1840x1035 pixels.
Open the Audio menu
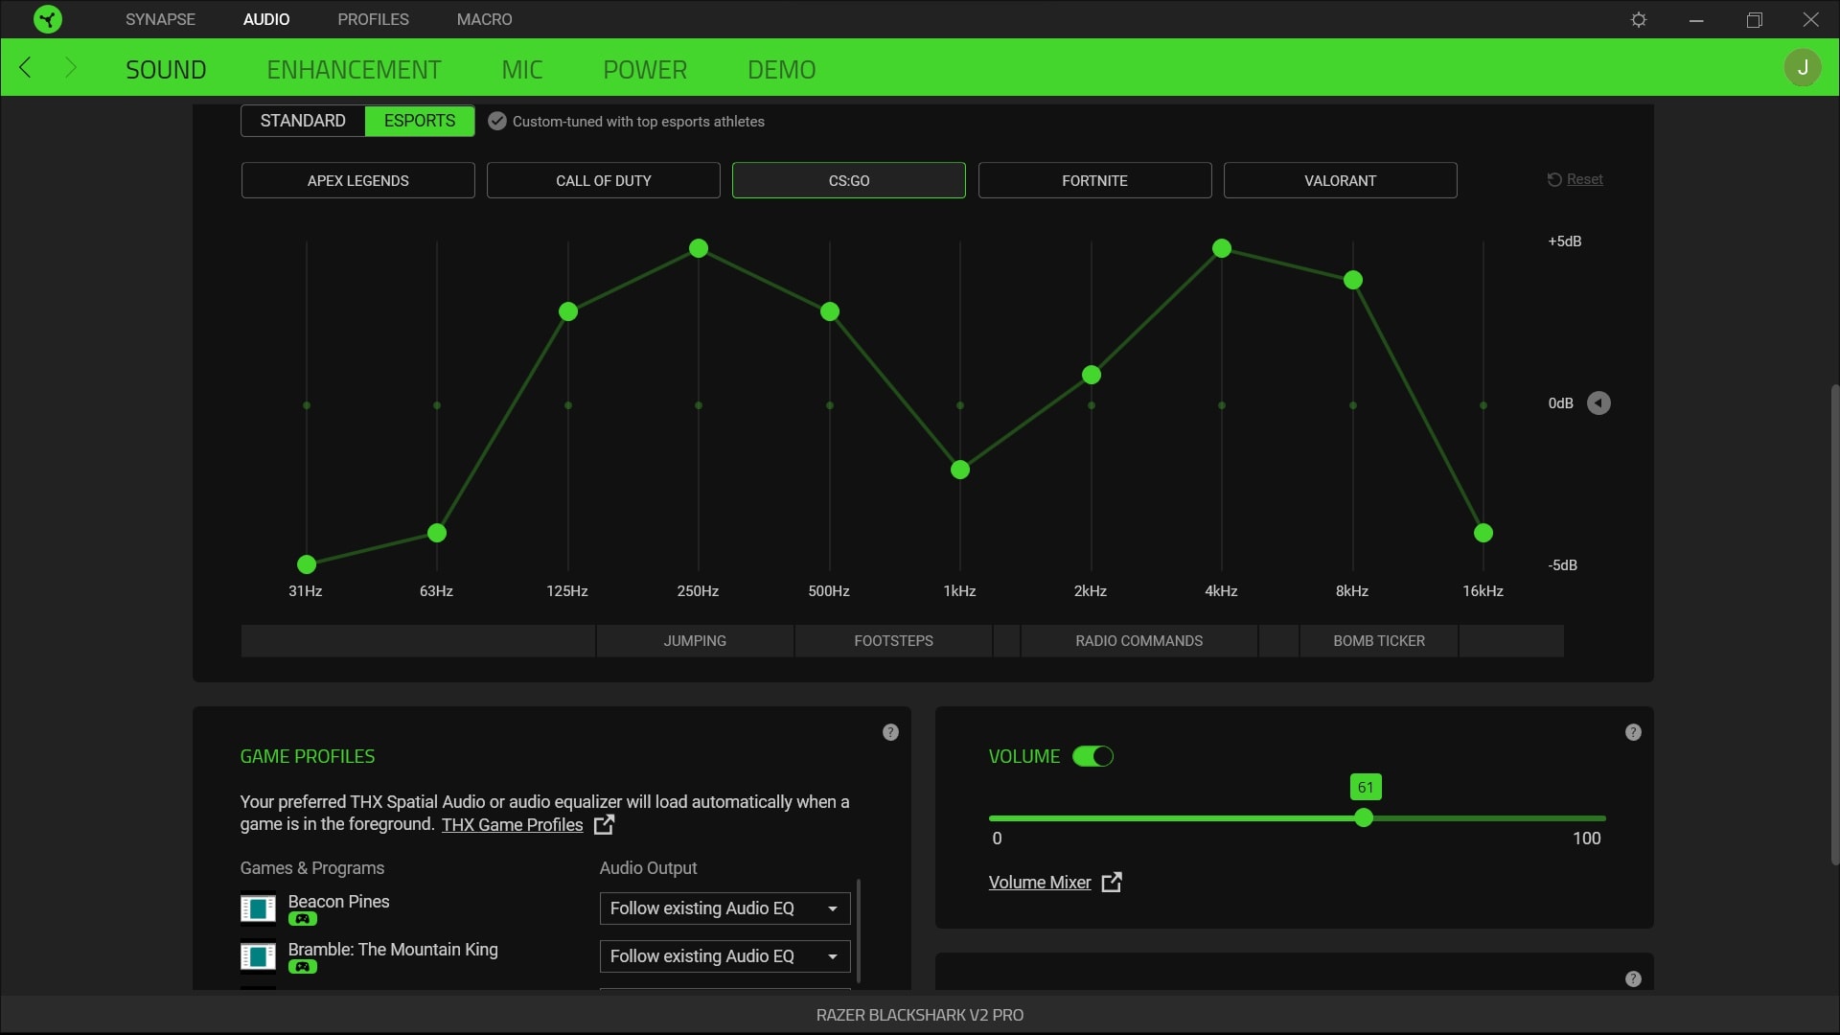coord(266,19)
